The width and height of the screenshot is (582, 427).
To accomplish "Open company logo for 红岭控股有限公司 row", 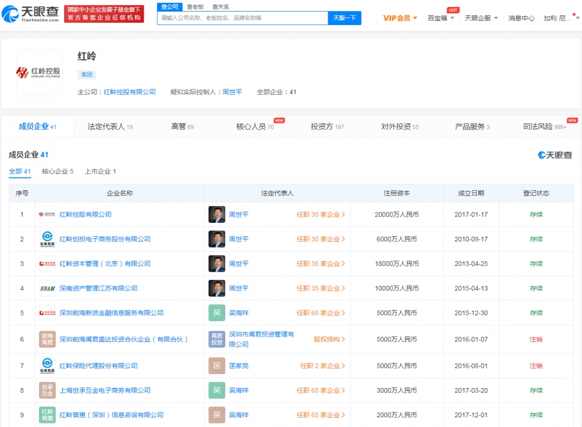I will (47, 215).
